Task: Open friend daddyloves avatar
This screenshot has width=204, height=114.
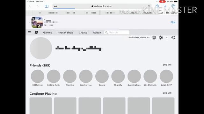Action: click(86, 76)
